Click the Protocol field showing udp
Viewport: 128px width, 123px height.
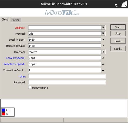[65, 34]
